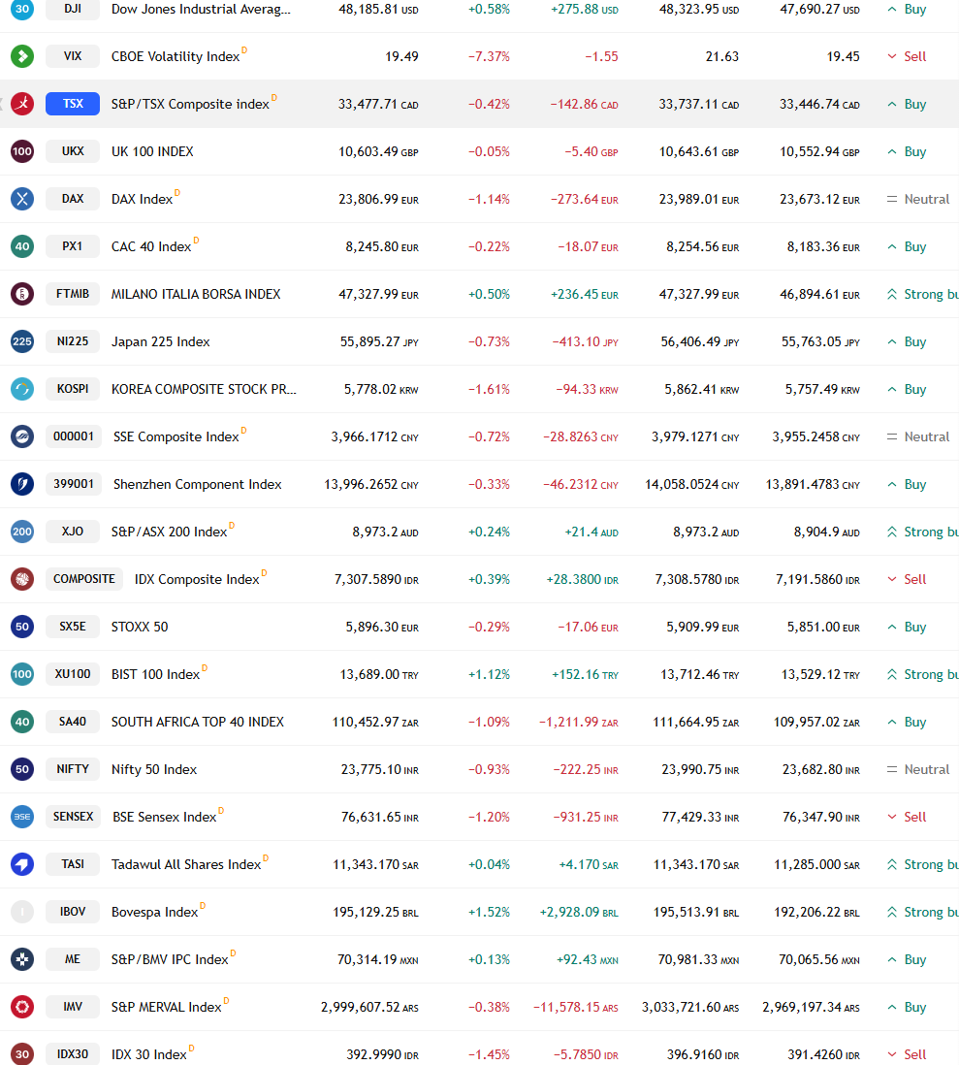
Task: Open the Tadawul All Shares Index link
Action: [x=186, y=864]
